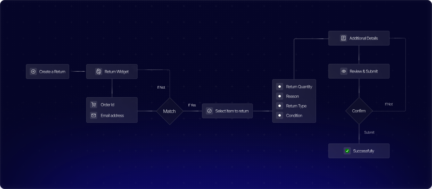Open the Review & Submit step

point(363,71)
